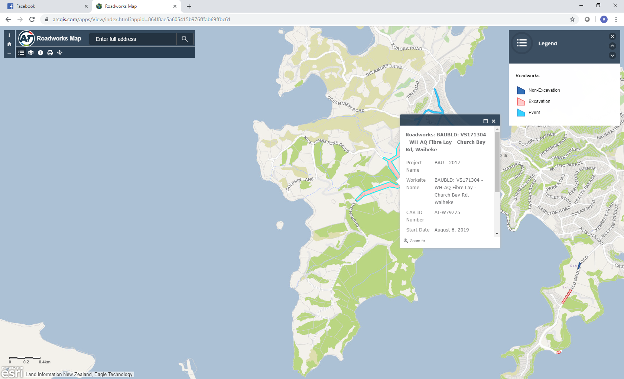
Task: Close the roadworks info popup
Action: [x=494, y=121]
